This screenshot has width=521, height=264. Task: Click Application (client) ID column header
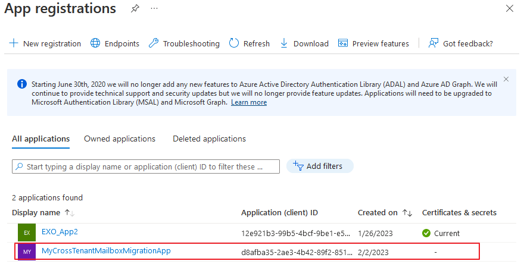[x=279, y=213]
